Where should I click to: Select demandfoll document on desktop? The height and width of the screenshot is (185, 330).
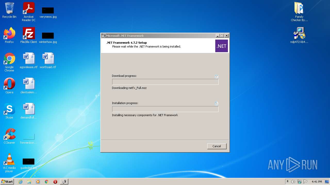pyautogui.click(x=29, y=111)
